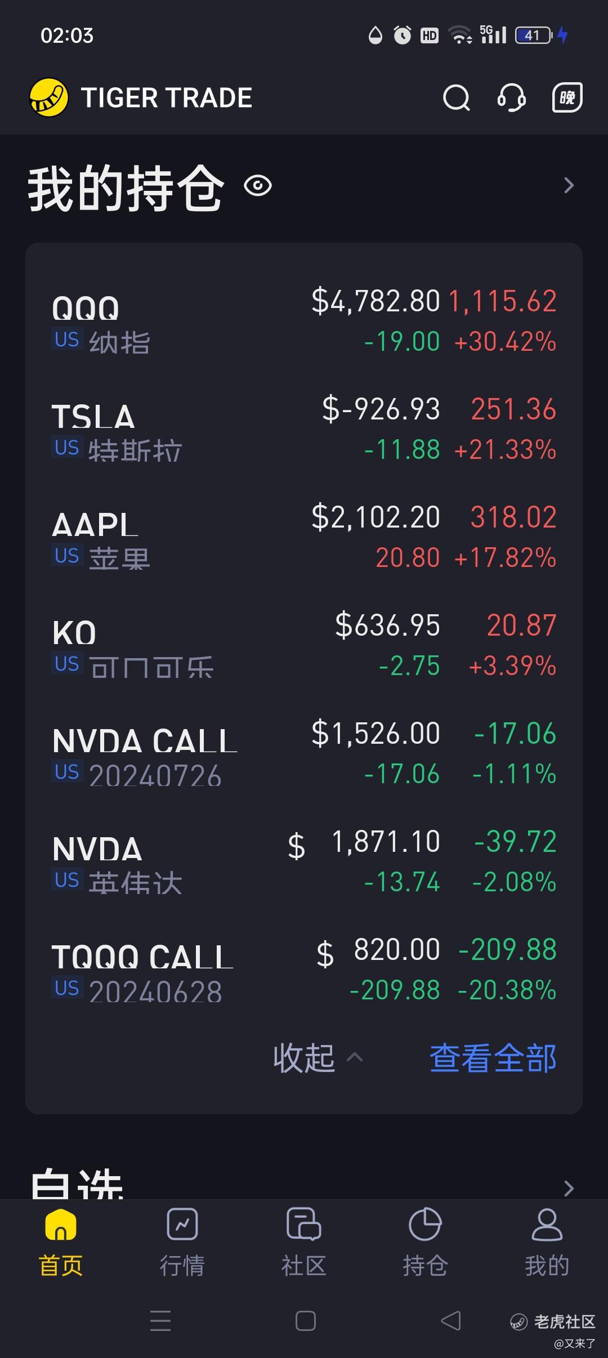Open the NVDA CALL 20240726 option
This screenshot has width=608, height=1358.
tap(304, 754)
